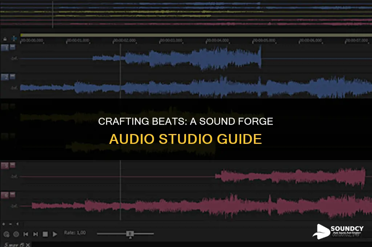Toggle the small button beside channel 6
Image resolution: width=372 pixels, height=247 pixels.
tap(13, 194)
